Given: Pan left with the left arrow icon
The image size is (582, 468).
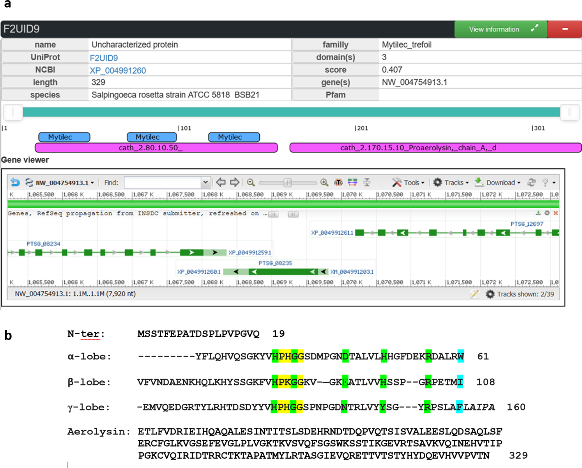Looking at the screenshot, I should point(221,183).
